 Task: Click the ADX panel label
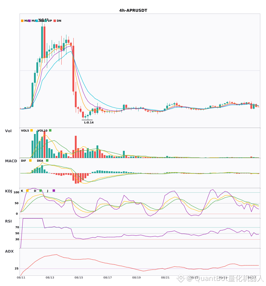[x=9, y=251]
